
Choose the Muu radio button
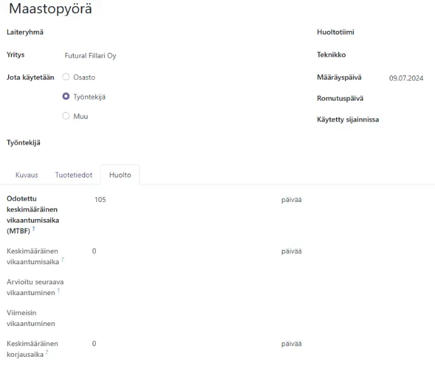66,116
